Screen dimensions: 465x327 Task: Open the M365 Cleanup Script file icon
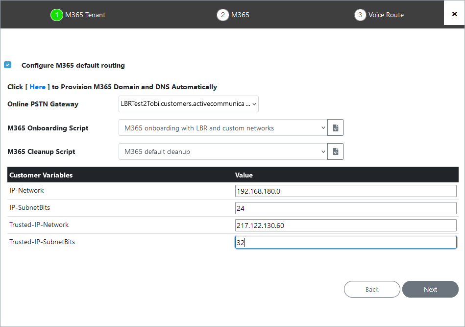(x=336, y=151)
